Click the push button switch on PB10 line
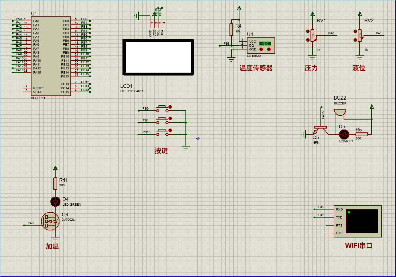Screen dimensions: 396x277 click(162, 132)
